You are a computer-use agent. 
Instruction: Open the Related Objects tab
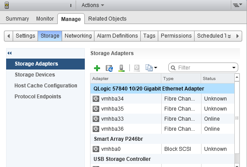tap(107, 19)
